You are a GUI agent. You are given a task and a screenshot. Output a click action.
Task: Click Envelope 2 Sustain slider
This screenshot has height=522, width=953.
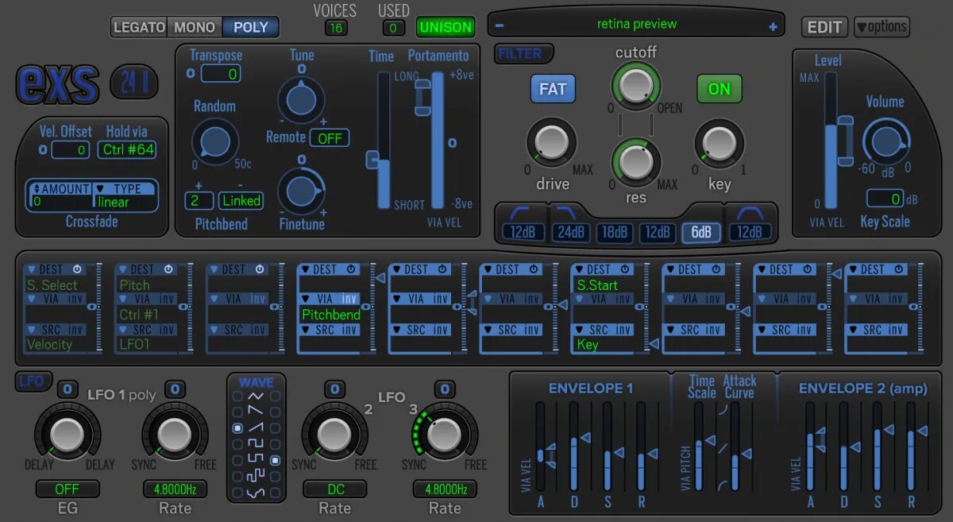coord(878,446)
